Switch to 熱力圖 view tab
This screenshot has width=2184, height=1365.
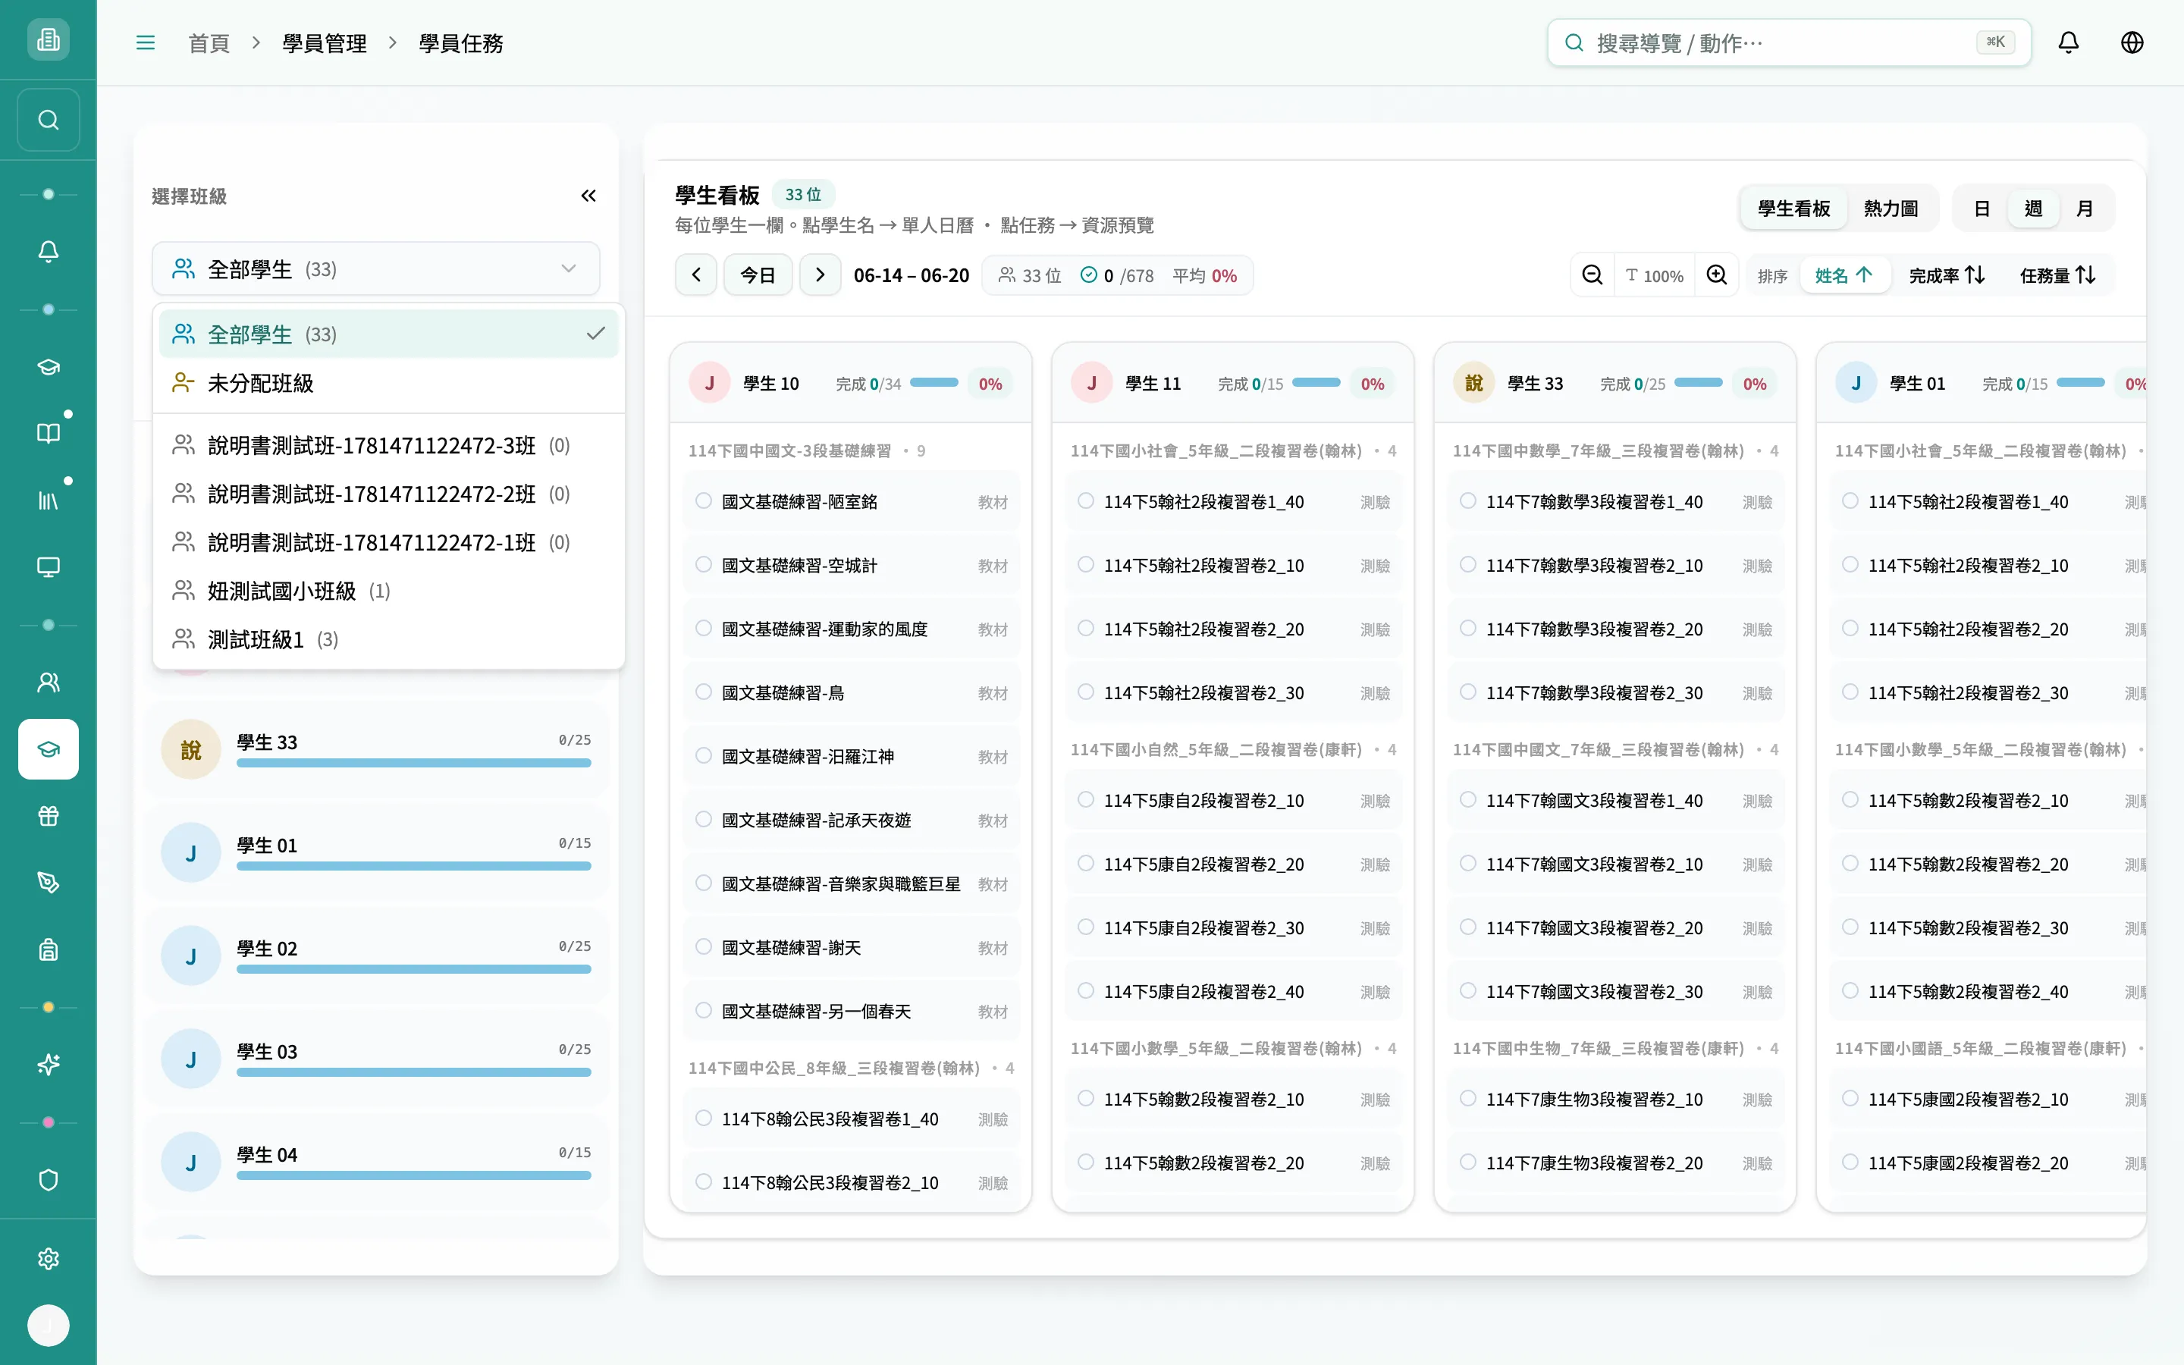click(1891, 209)
